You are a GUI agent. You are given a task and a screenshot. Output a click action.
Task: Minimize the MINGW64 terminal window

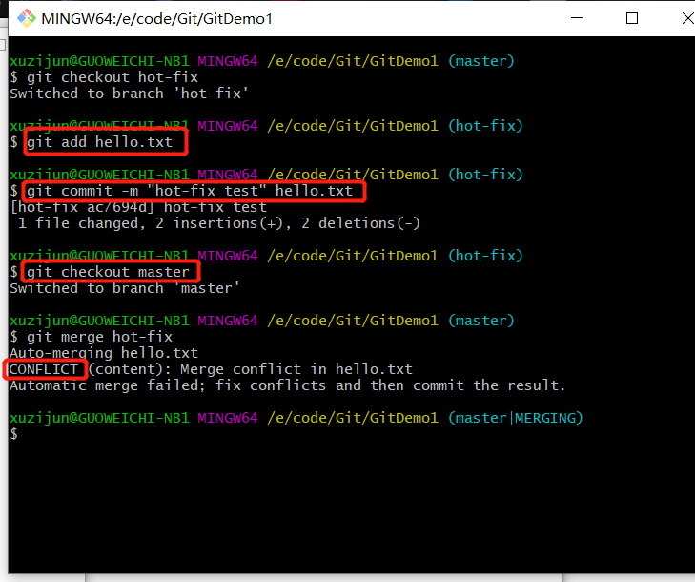[577, 18]
